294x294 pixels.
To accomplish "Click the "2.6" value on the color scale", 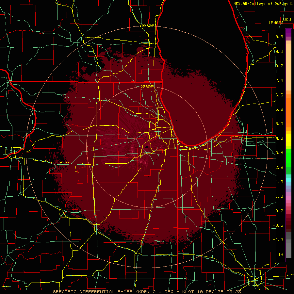I will pyautogui.click(x=279, y=168).
